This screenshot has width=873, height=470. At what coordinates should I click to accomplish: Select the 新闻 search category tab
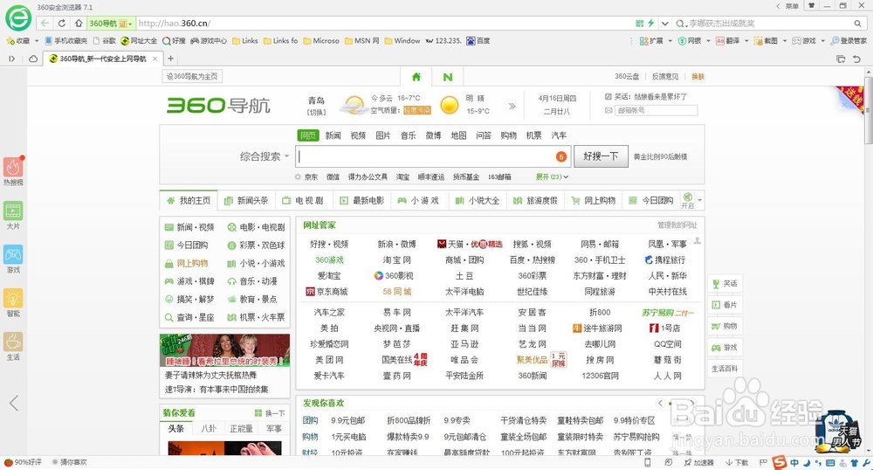333,135
